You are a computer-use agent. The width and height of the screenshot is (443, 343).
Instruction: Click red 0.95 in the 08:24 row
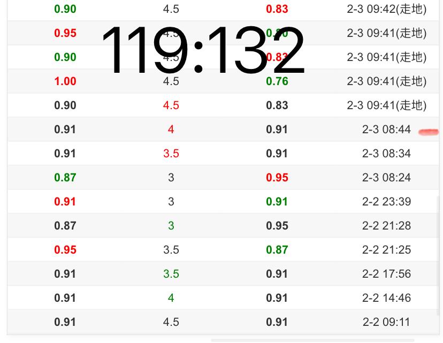tap(277, 178)
